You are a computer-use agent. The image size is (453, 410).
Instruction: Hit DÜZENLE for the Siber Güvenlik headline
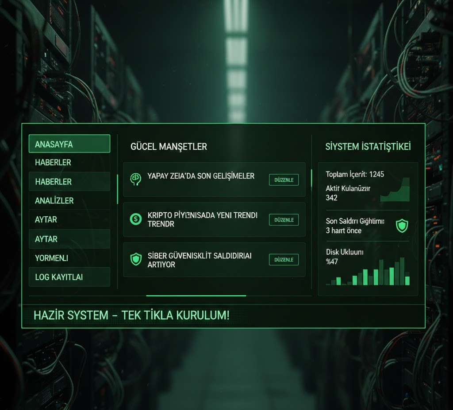click(284, 260)
